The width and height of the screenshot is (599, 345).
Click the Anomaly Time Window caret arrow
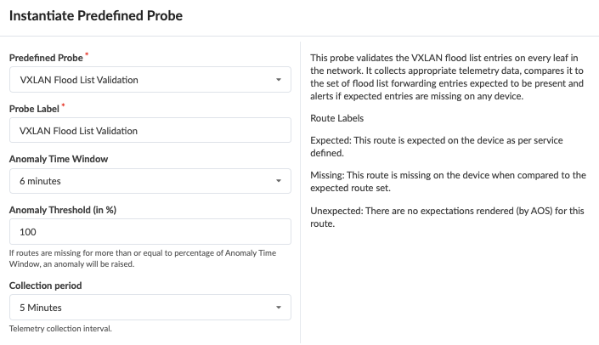pos(279,181)
